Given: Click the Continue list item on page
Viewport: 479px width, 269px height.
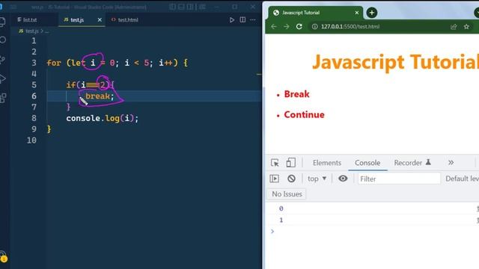Looking at the screenshot, I should [x=305, y=114].
